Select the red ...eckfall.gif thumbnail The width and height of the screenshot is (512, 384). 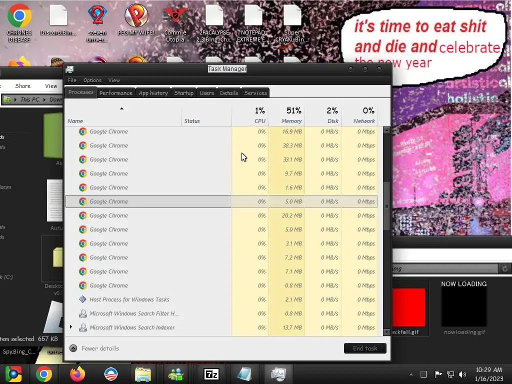pyautogui.click(x=409, y=307)
